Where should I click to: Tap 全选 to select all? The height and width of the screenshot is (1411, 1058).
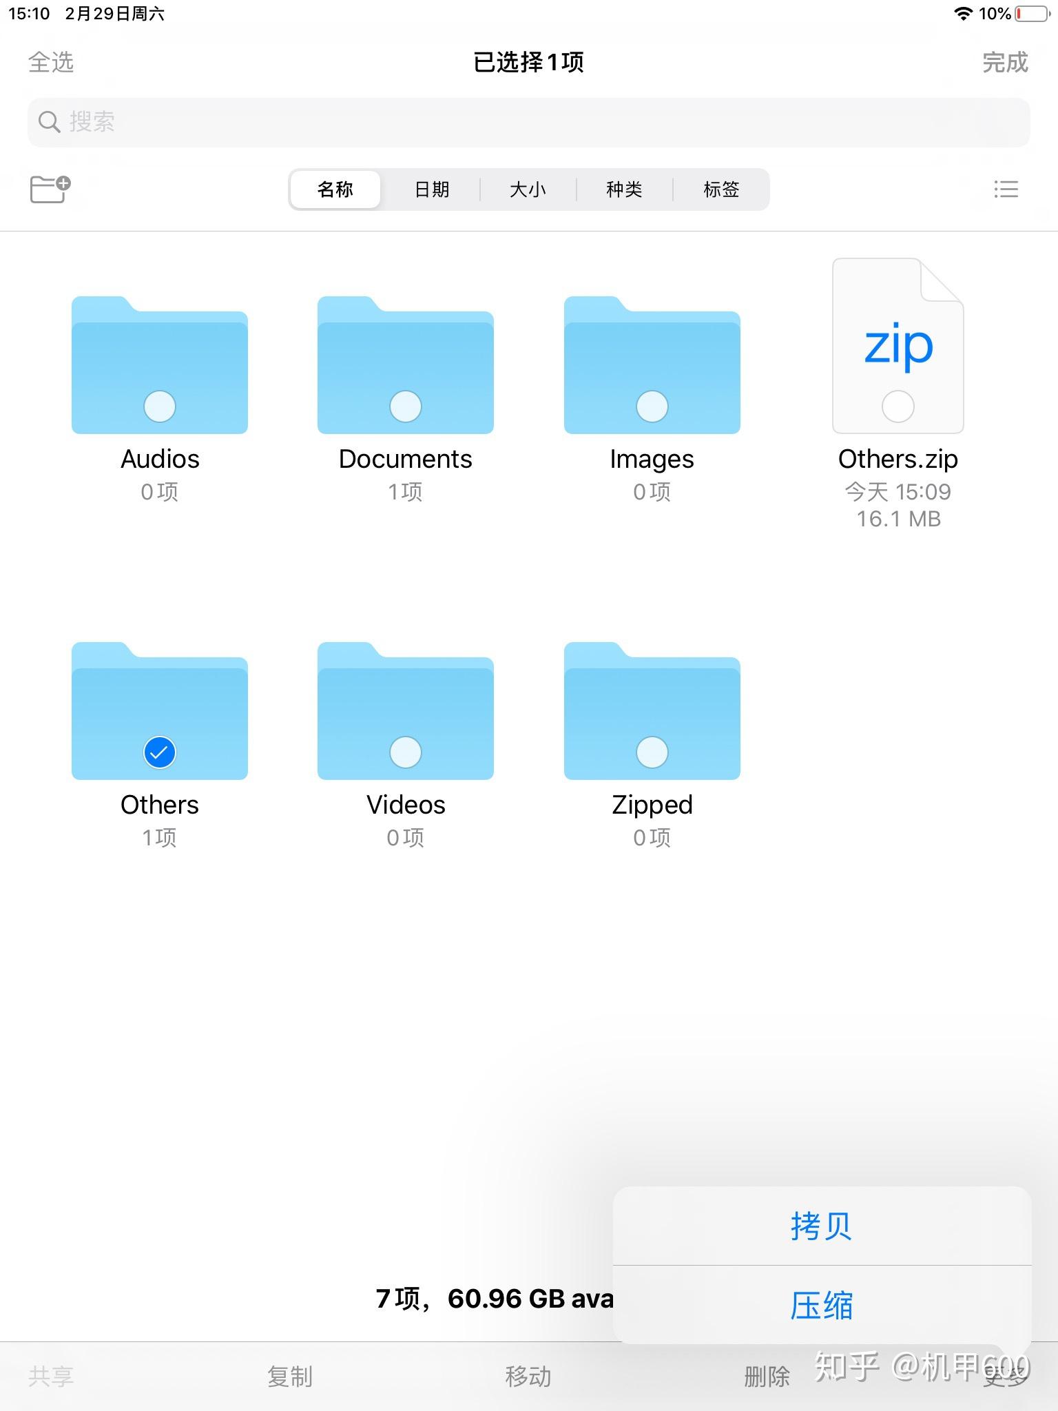pos(51,62)
